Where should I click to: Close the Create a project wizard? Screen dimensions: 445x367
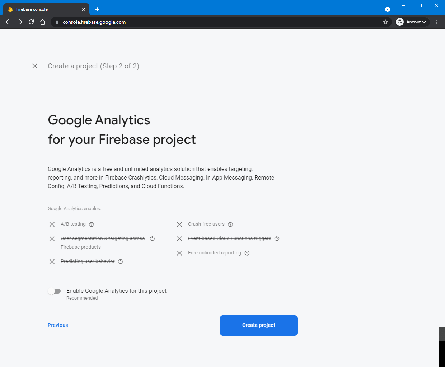tap(35, 66)
